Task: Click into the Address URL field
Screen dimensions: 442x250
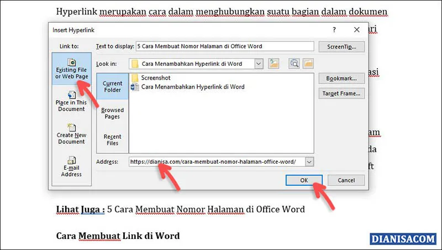Action: click(x=217, y=162)
